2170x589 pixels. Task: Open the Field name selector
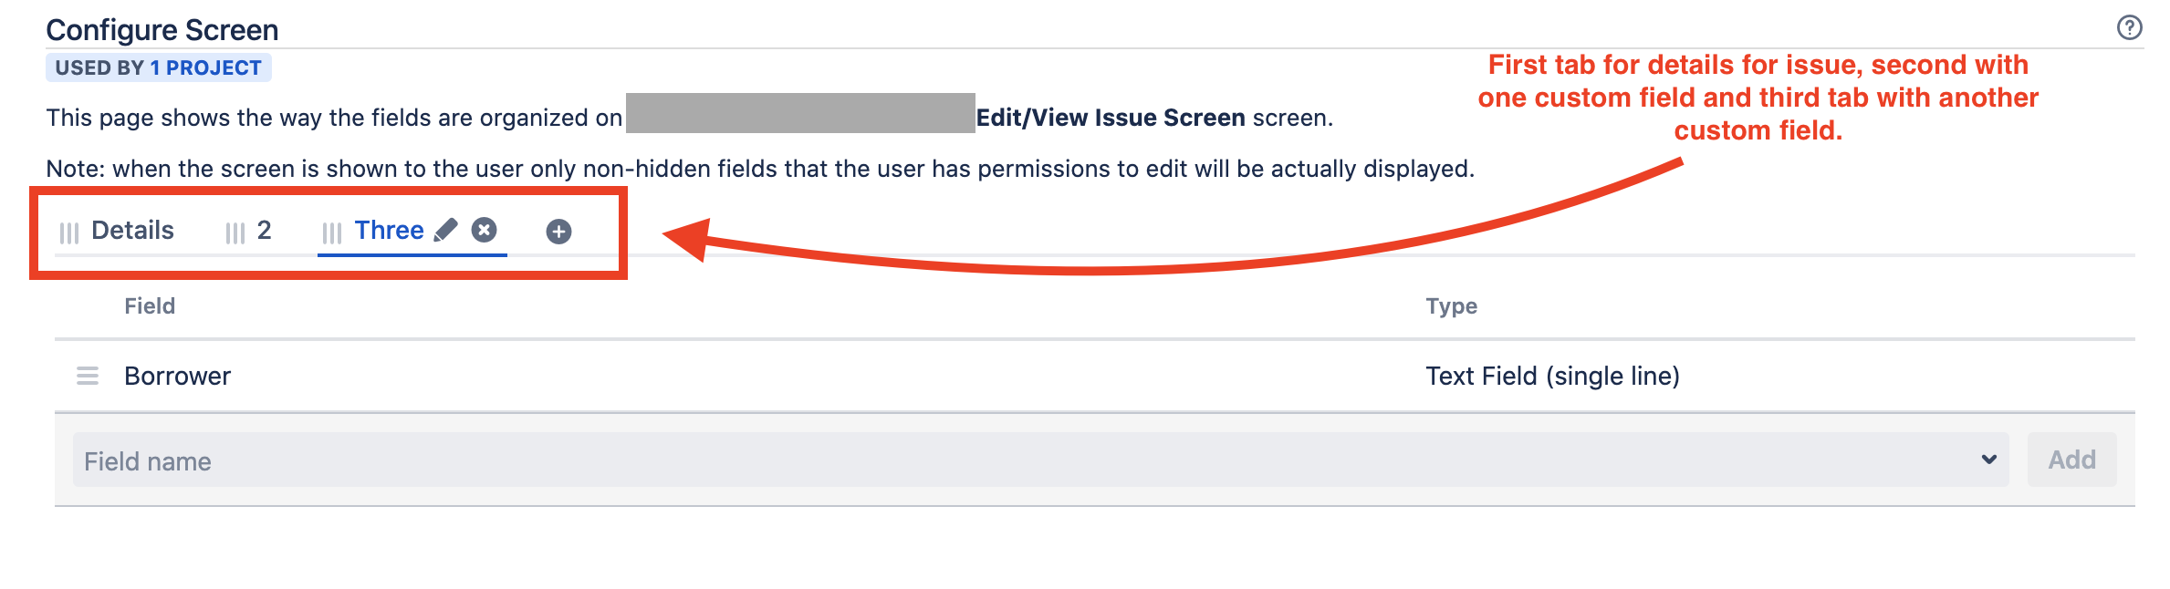pyautogui.click(x=548, y=460)
